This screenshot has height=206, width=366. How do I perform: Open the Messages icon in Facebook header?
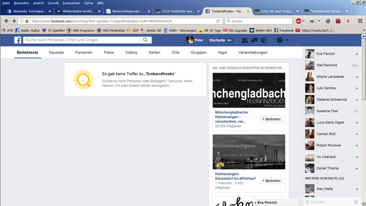click(254, 40)
